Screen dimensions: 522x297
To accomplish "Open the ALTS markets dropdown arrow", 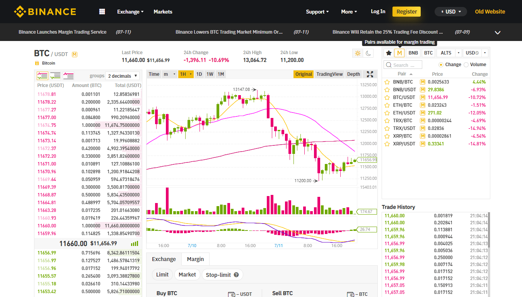I will coord(459,53).
